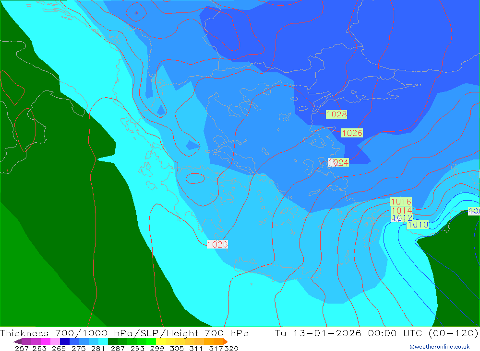Viewport: 480px width, 351px height.
Task: Pick the bright magenta legend swatch
Action: pos(45,341)
